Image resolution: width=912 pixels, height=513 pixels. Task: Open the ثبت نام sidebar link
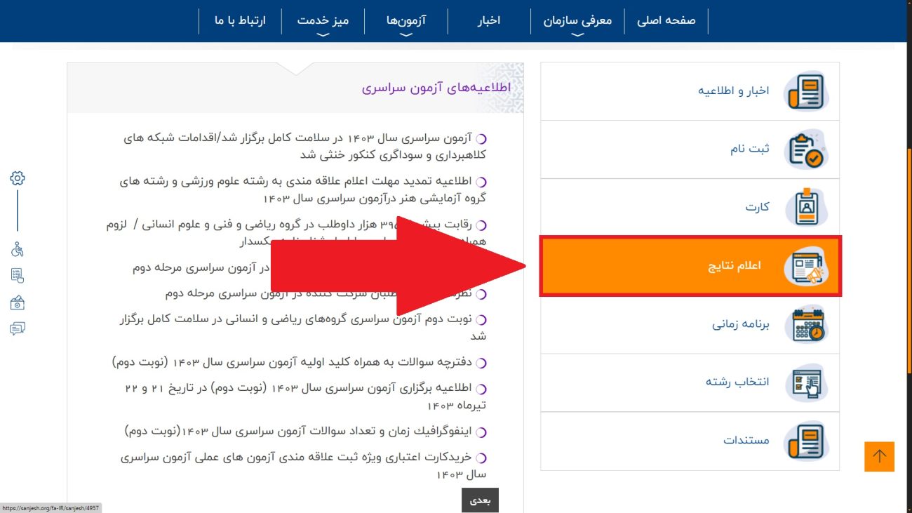690,149
